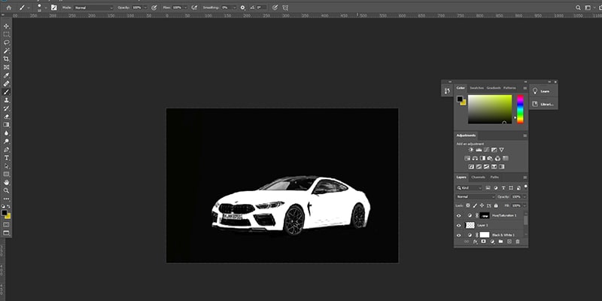Enable the airbrush build-up effect
Image resolution: width=602 pixels, height=301 pixels.
coord(194,8)
